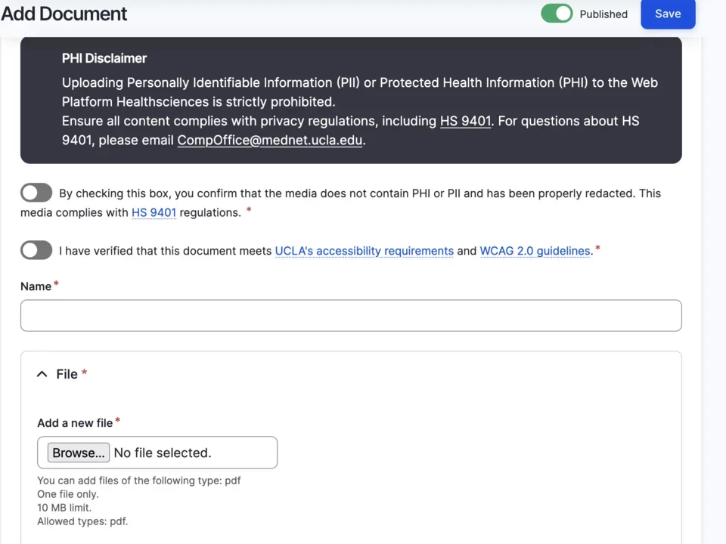Enable the accessibility verification toggle
Screen dimensions: 726x544
36,250
